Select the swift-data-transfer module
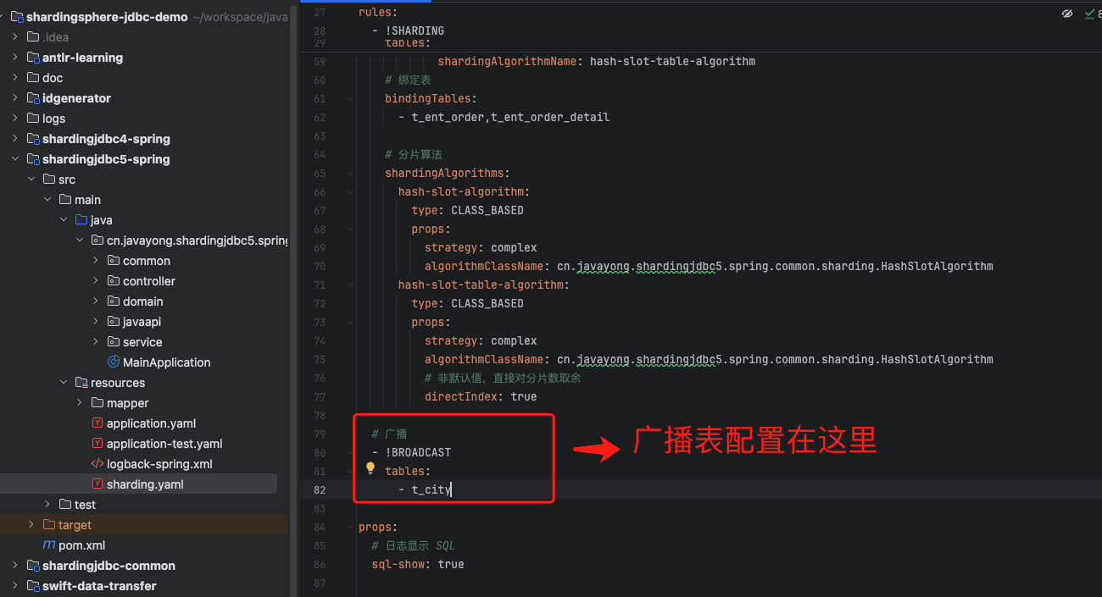This screenshot has width=1102, height=597. (98, 586)
